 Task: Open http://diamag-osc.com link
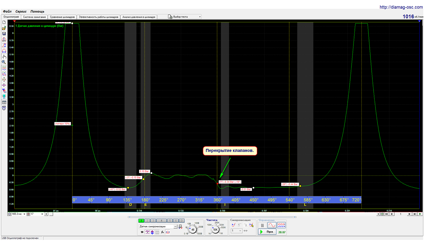pyautogui.click(x=401, y=7)
